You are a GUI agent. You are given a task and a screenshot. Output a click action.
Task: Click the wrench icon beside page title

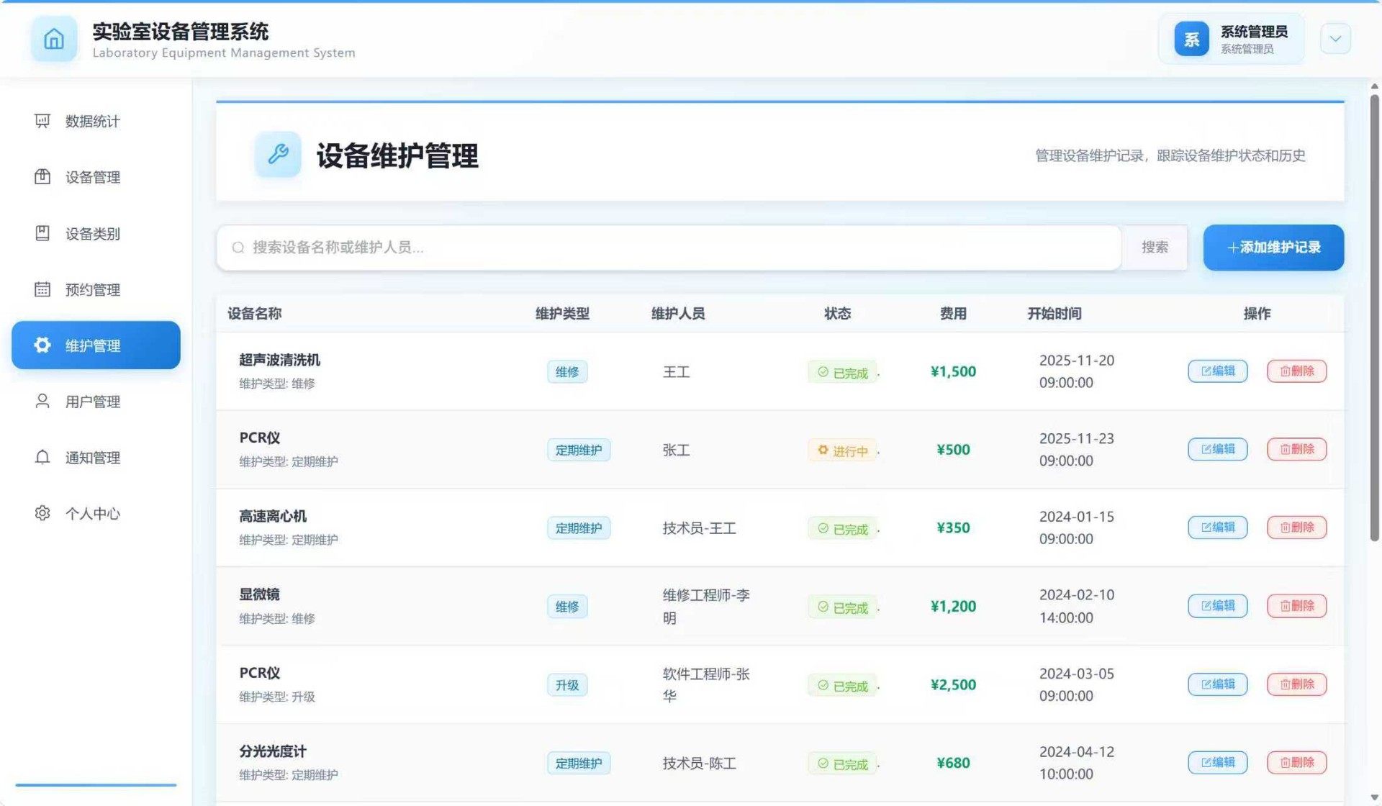coord(278,154)
